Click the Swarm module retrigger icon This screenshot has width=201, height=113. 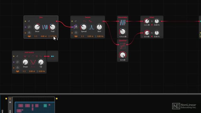(76, 21)
